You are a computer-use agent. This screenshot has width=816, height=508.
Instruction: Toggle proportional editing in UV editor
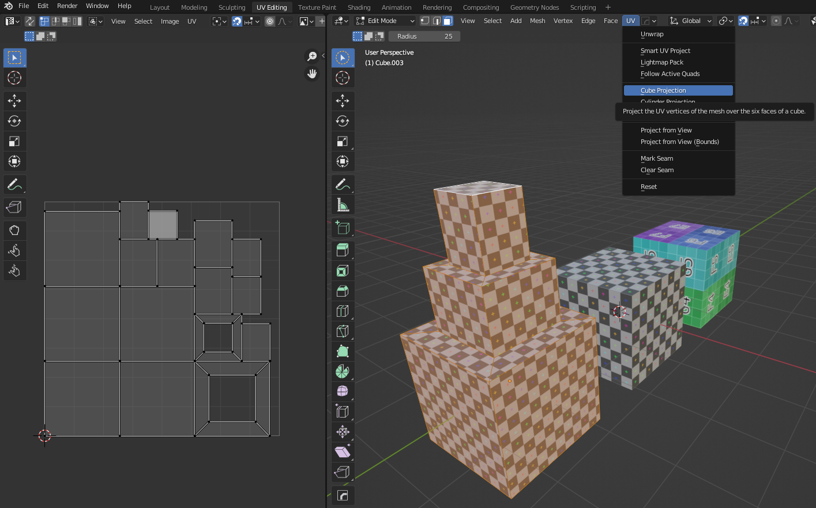point(270,21)
